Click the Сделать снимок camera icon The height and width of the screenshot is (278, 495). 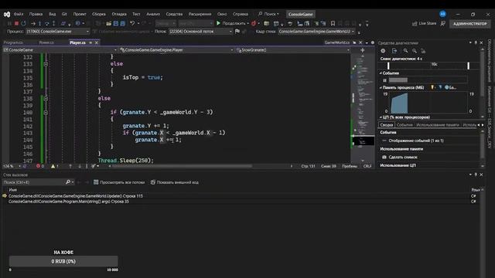point(384,157)
